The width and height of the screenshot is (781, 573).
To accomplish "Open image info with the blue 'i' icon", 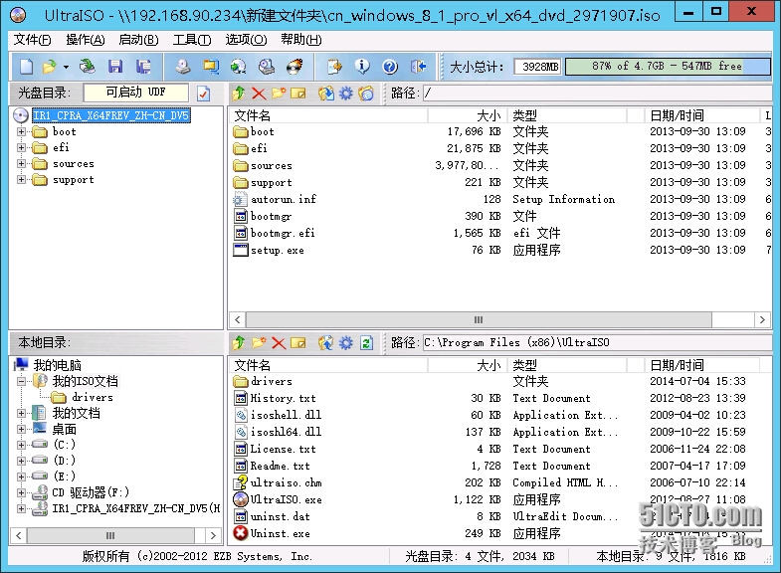I will [362, 67].
